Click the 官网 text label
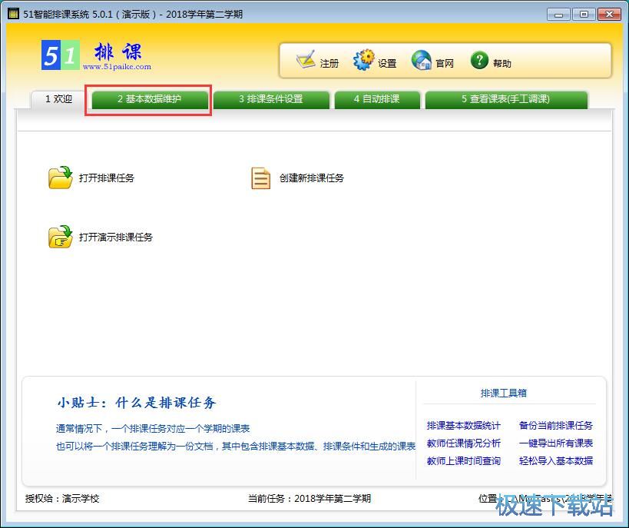This screenshot has height=528, width=629. click(445, 64)
